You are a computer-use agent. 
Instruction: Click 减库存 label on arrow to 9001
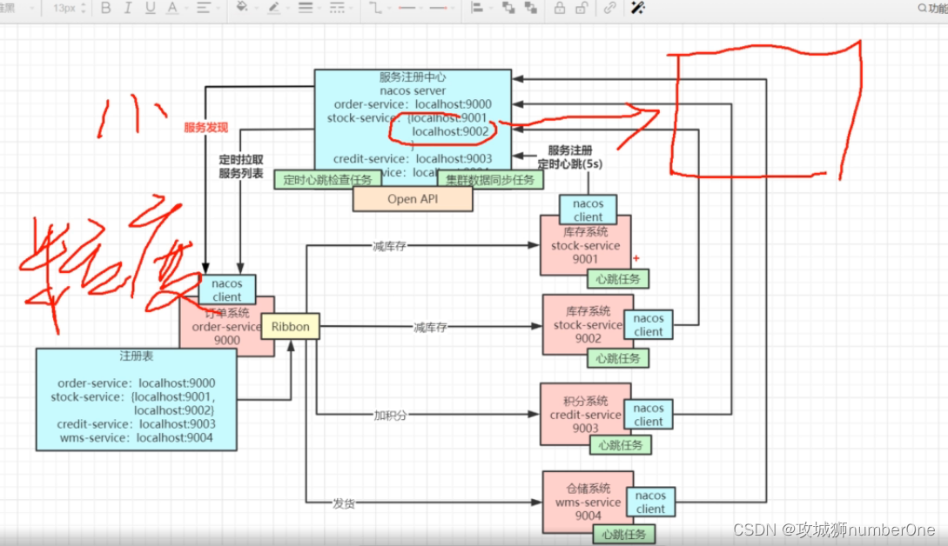pos(389,246)
